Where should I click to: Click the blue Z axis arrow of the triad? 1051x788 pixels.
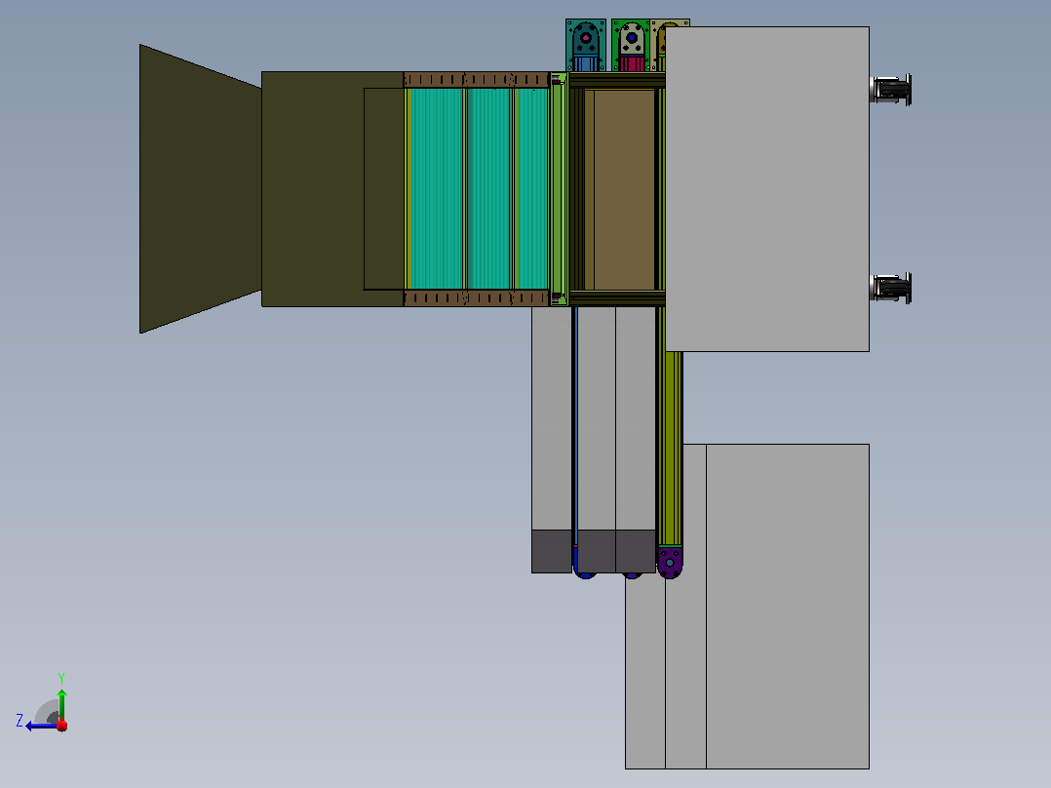40,726
